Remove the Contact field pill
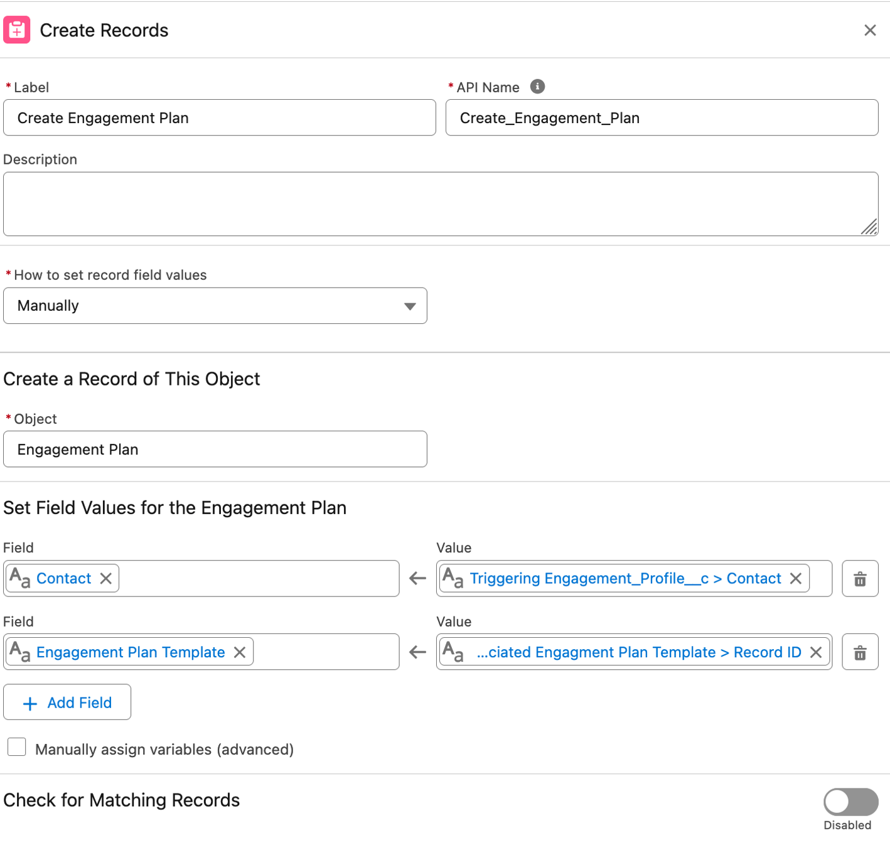This screenshot has width=890, height=850. 106,578
